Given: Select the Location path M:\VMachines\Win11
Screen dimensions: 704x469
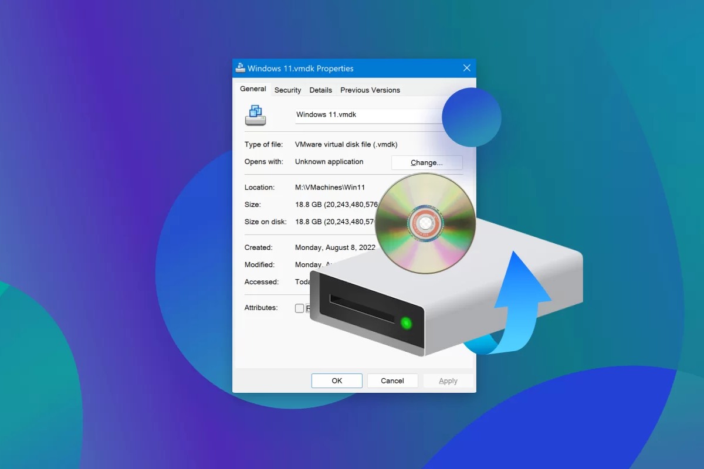Looking at the screenshot, I should (330, 187).
